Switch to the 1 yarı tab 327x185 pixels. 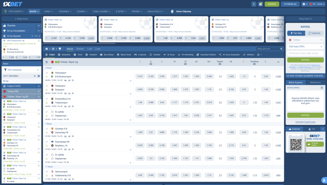pyautogui.click(x=90, y=49)
